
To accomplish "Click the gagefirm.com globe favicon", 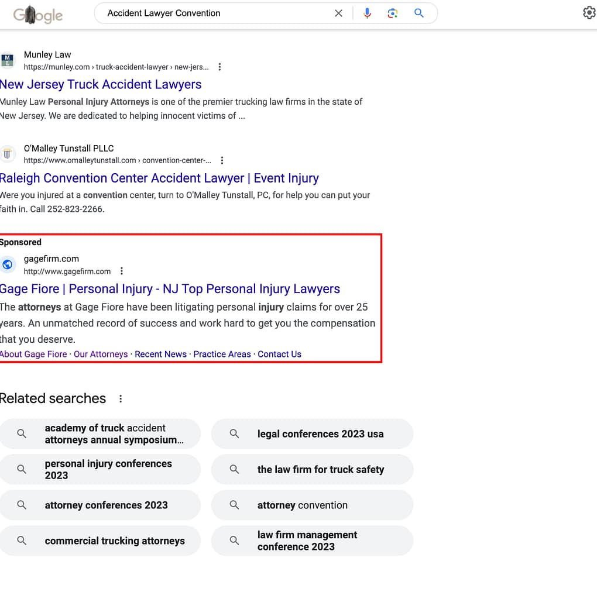I will (x=7, y=264).
